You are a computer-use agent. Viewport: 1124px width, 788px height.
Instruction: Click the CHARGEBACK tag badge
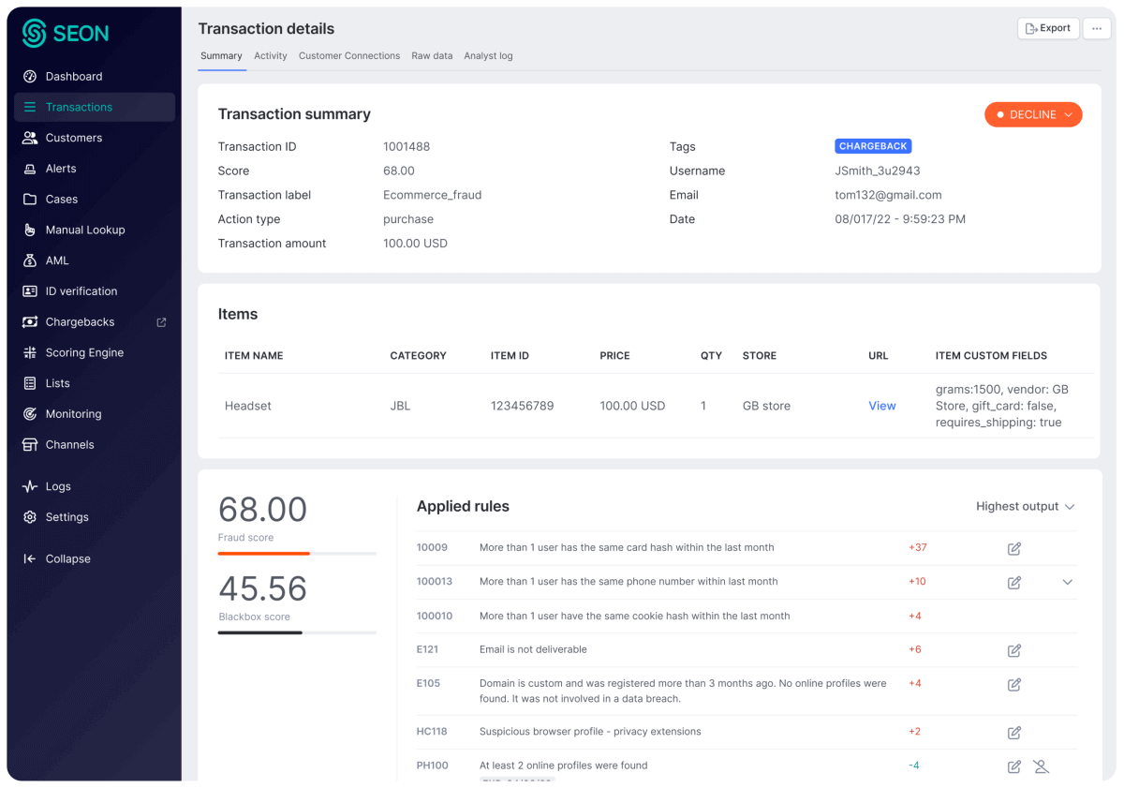873,147
